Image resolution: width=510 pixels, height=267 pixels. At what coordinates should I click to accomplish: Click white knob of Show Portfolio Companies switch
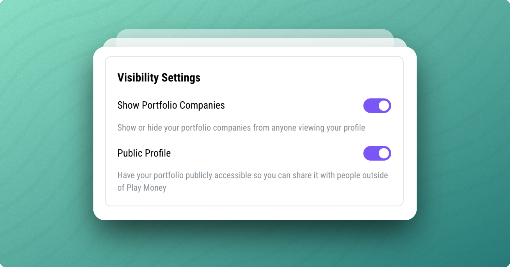pos(384,106)
